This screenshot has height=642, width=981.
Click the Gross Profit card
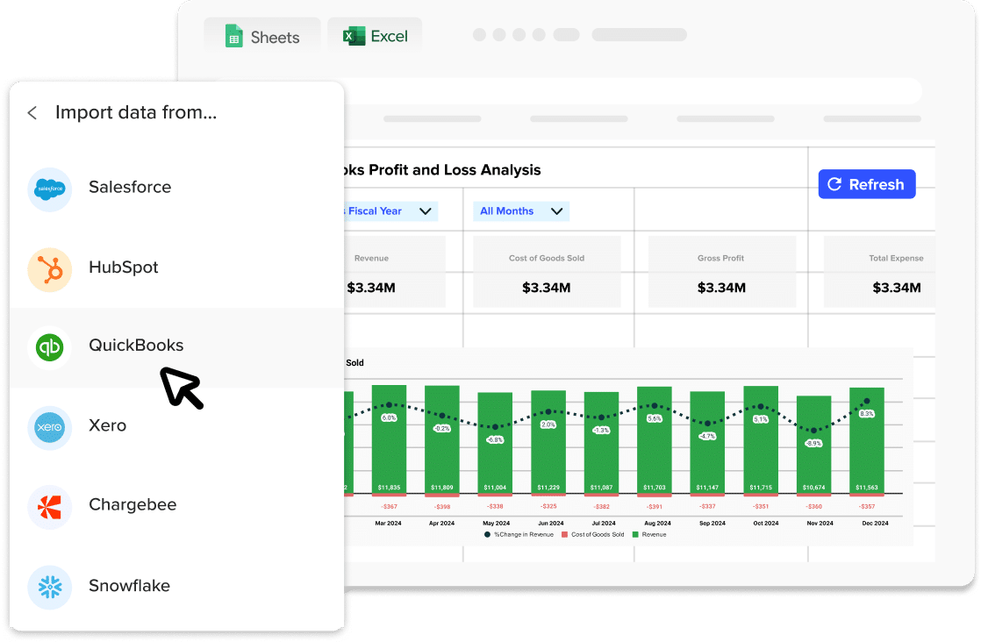coord(721,271)
